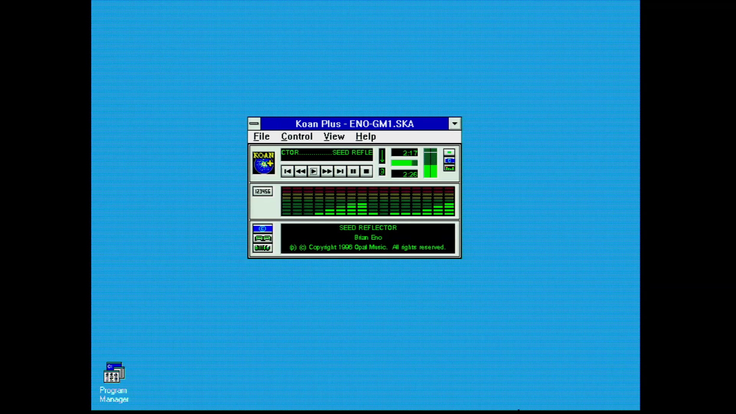736x414 pixels.
Task: Stop playback with the square Stop button
Action: coord(366,171)
